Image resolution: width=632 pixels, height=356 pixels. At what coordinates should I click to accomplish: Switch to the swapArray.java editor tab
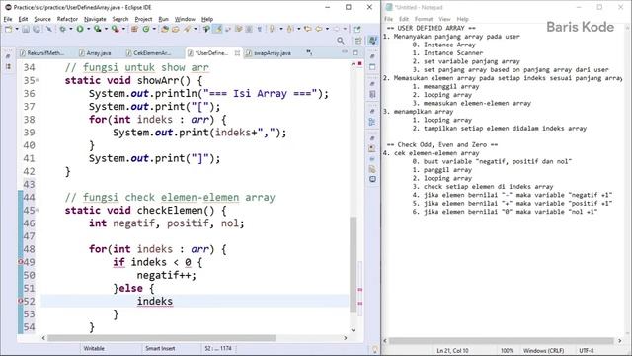click(269, 52)
